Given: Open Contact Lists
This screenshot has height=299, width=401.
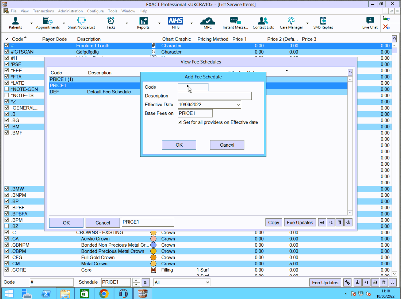Looking at the screenshot, I should click(x=263, y=23).
